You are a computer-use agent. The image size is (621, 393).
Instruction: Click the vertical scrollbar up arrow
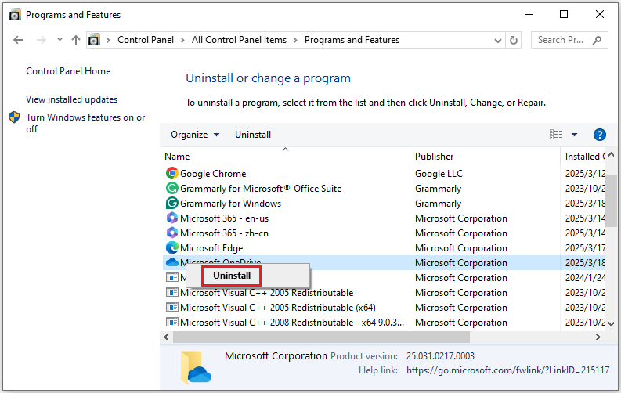pos(611,155)
